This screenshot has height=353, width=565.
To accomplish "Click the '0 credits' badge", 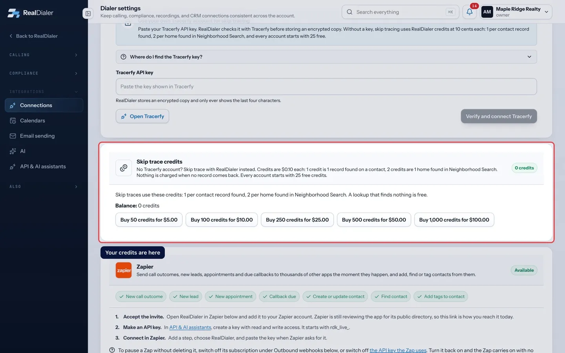I will point(524,168).
